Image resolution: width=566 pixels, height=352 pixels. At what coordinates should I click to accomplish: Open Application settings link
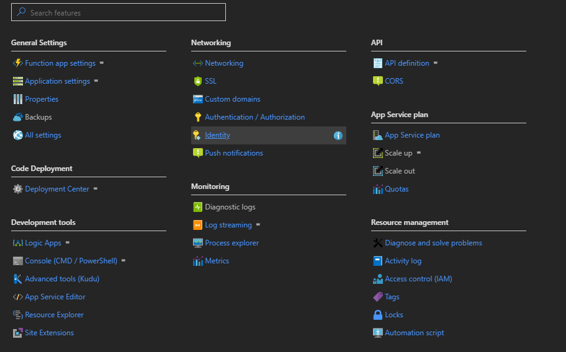click(x=57, y=81)
